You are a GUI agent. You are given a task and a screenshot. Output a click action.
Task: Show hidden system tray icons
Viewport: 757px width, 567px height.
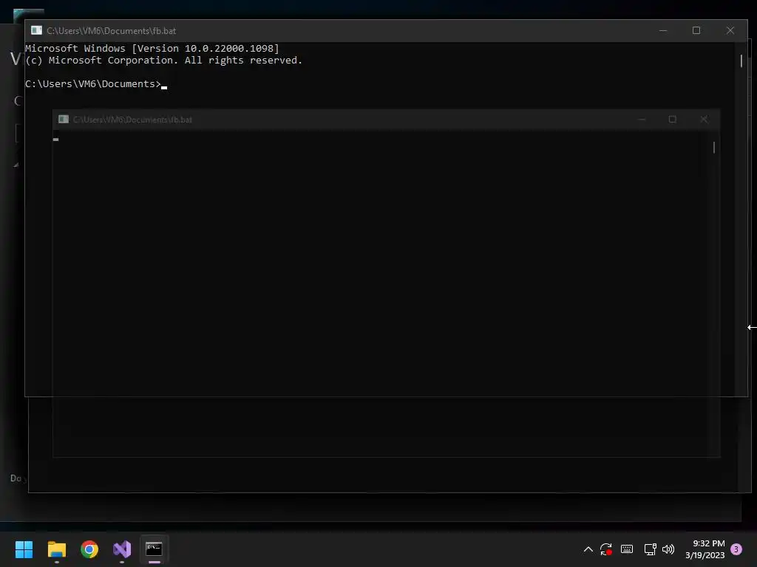pos(588,549)
